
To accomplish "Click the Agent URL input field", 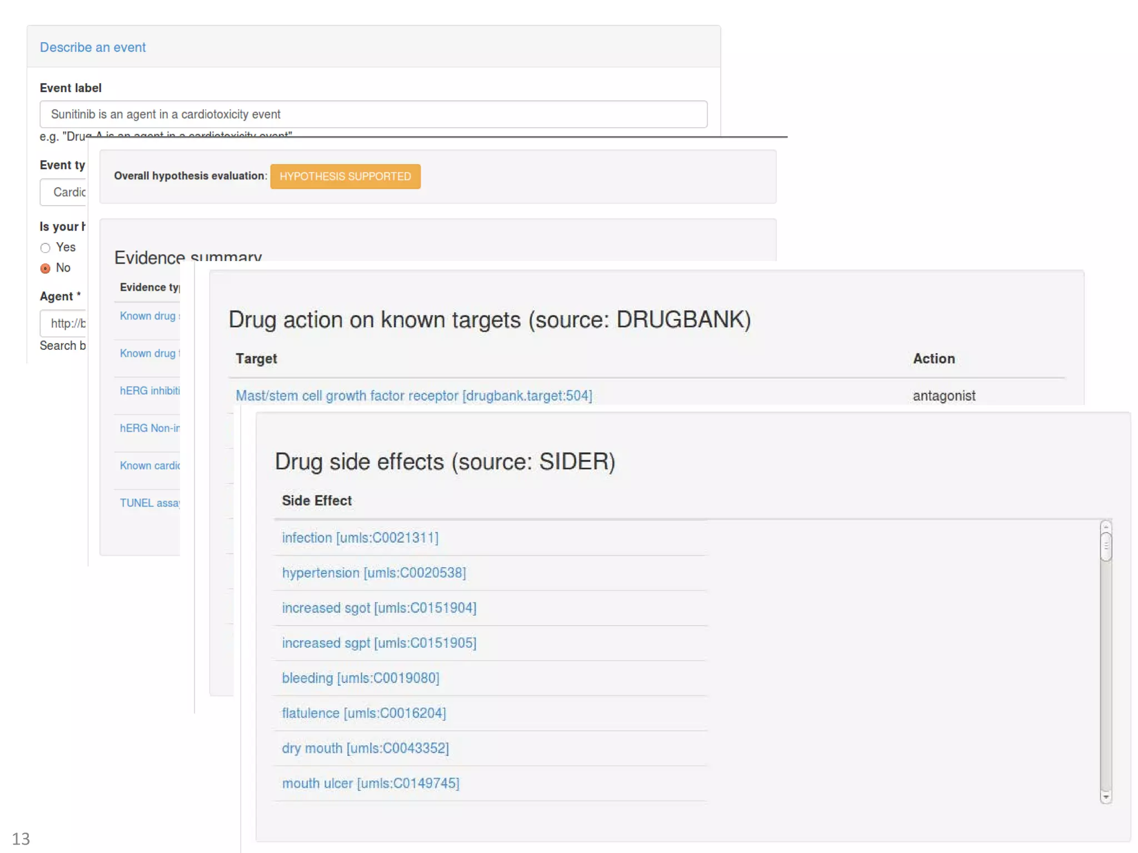I will (63, 323).
